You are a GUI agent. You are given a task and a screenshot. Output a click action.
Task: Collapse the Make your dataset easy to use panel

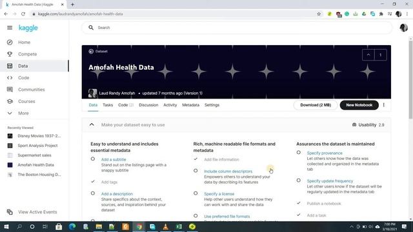coord(92,124)
